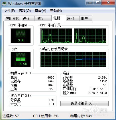Open the 帮助(H) menu
This screenshot has height=120, width=116.
[56, 11]
